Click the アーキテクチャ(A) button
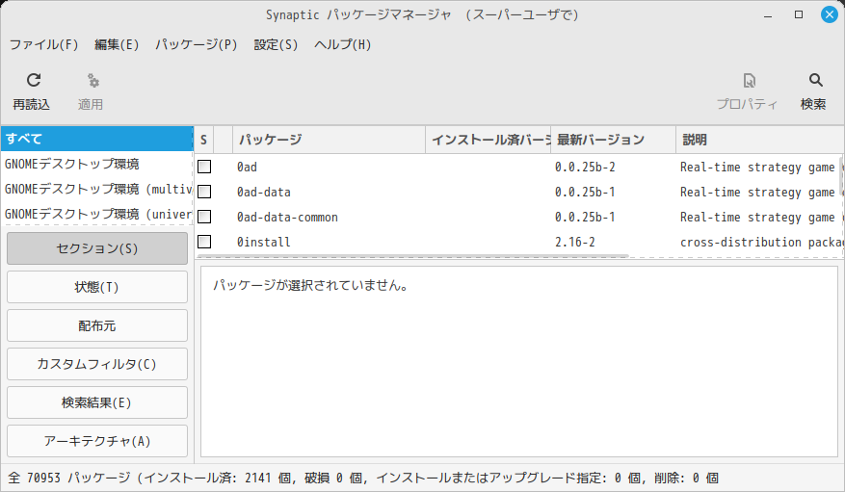 97,441
